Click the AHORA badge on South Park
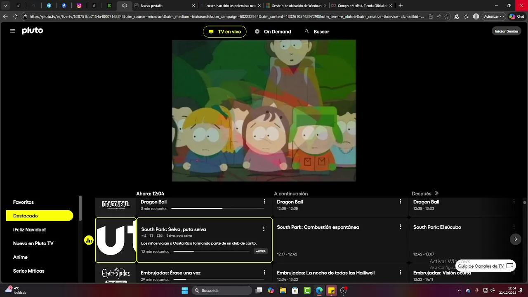 click(x=261, y=251)
